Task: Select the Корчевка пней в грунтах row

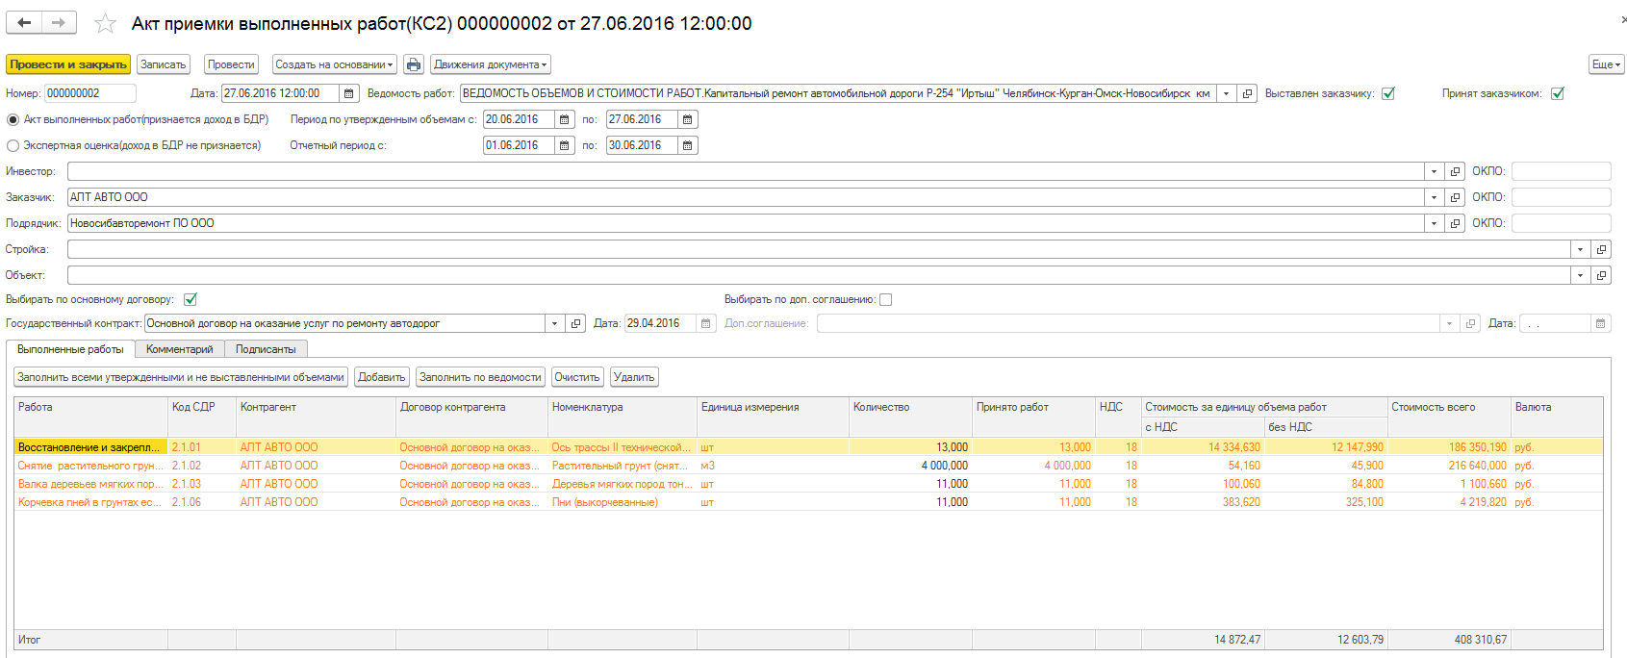Action: tap(808, 502)
